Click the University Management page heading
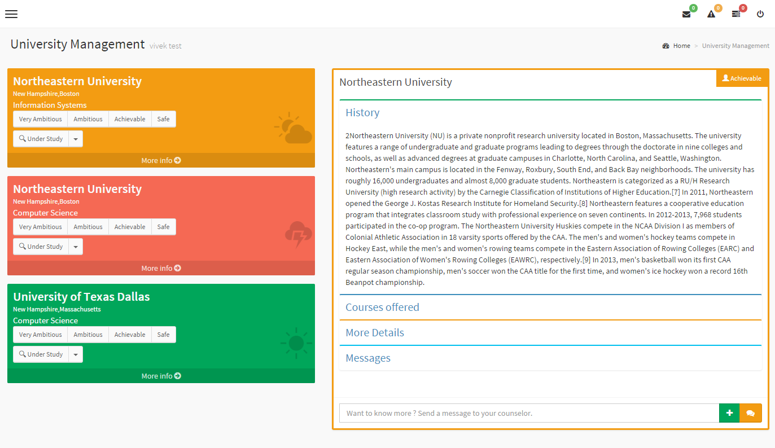 [x=78, y=44]
